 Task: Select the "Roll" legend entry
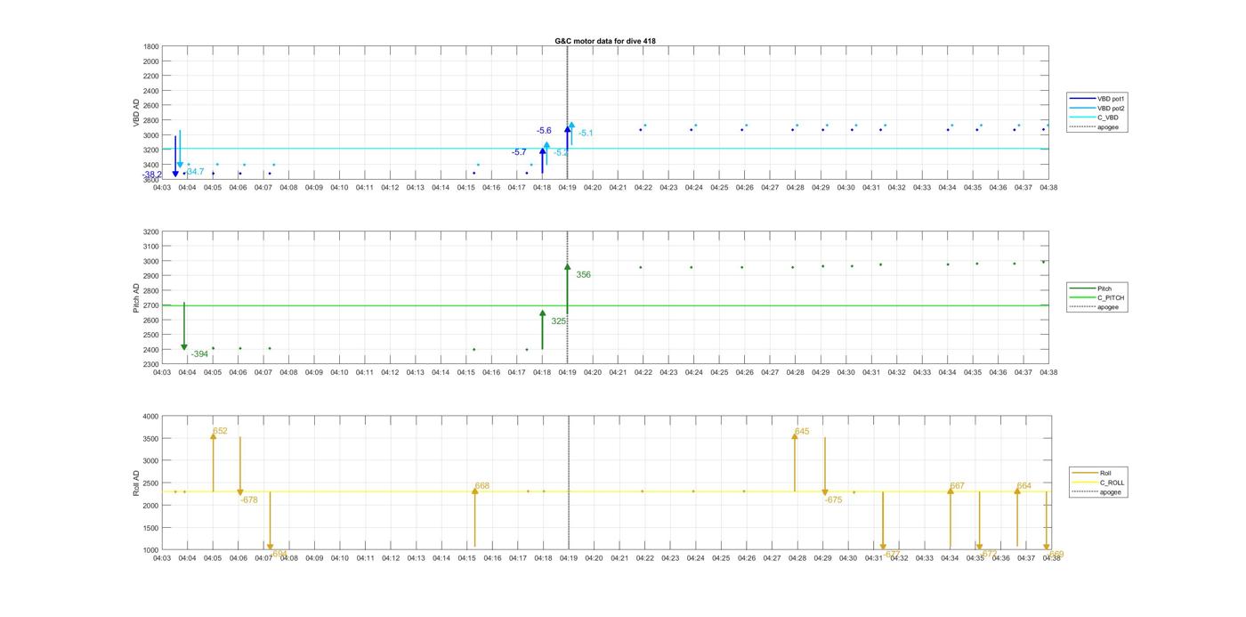pos(1093,473)
